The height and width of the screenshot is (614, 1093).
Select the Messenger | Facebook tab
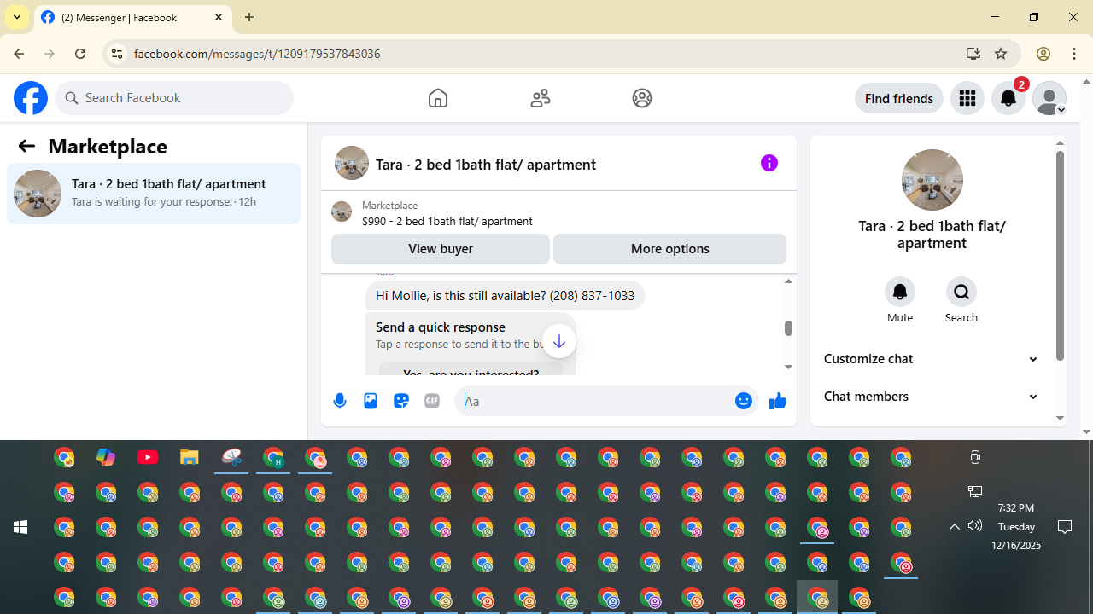[x=132, y=17]
